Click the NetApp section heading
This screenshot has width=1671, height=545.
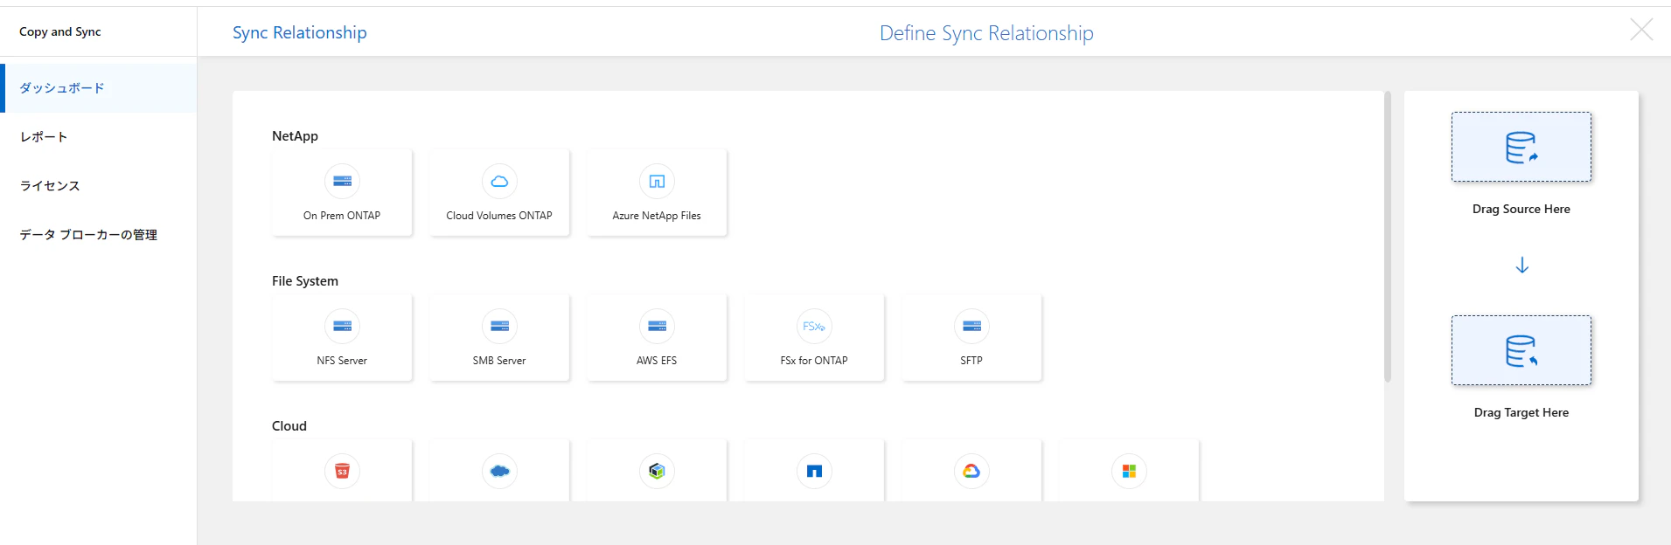click(295, 136)
